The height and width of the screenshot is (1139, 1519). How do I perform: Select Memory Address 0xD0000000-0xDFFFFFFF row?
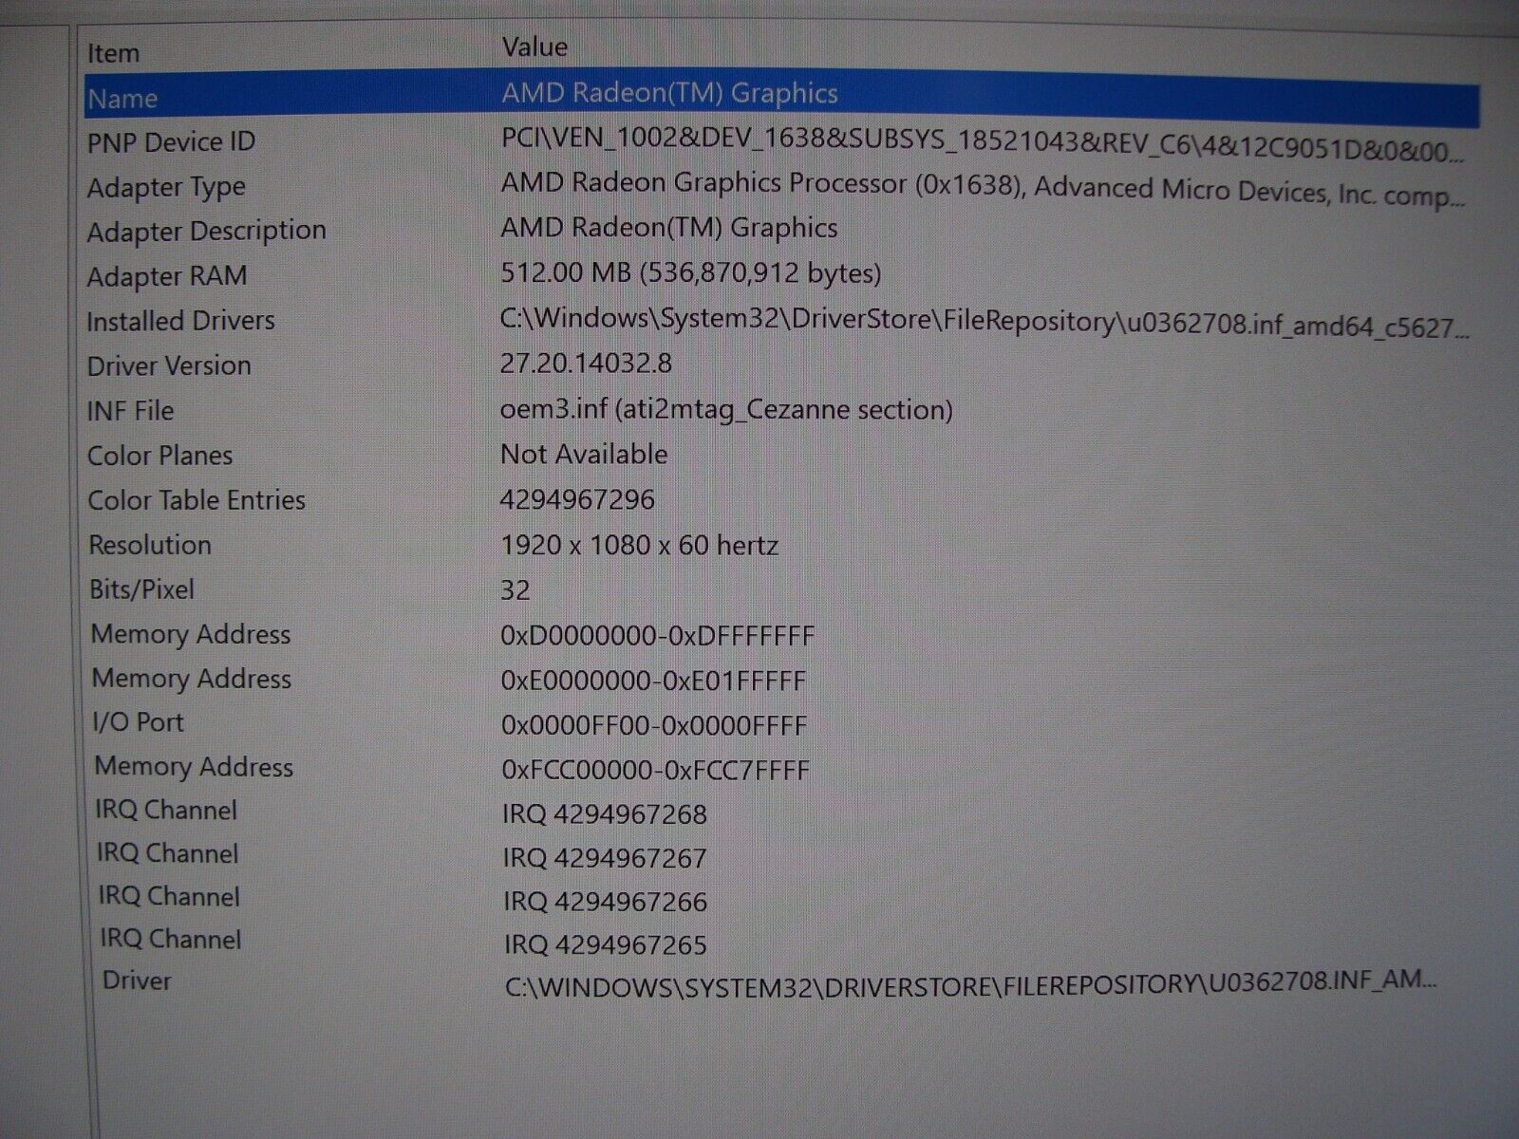pyautogui.click(x=191, y=634)
